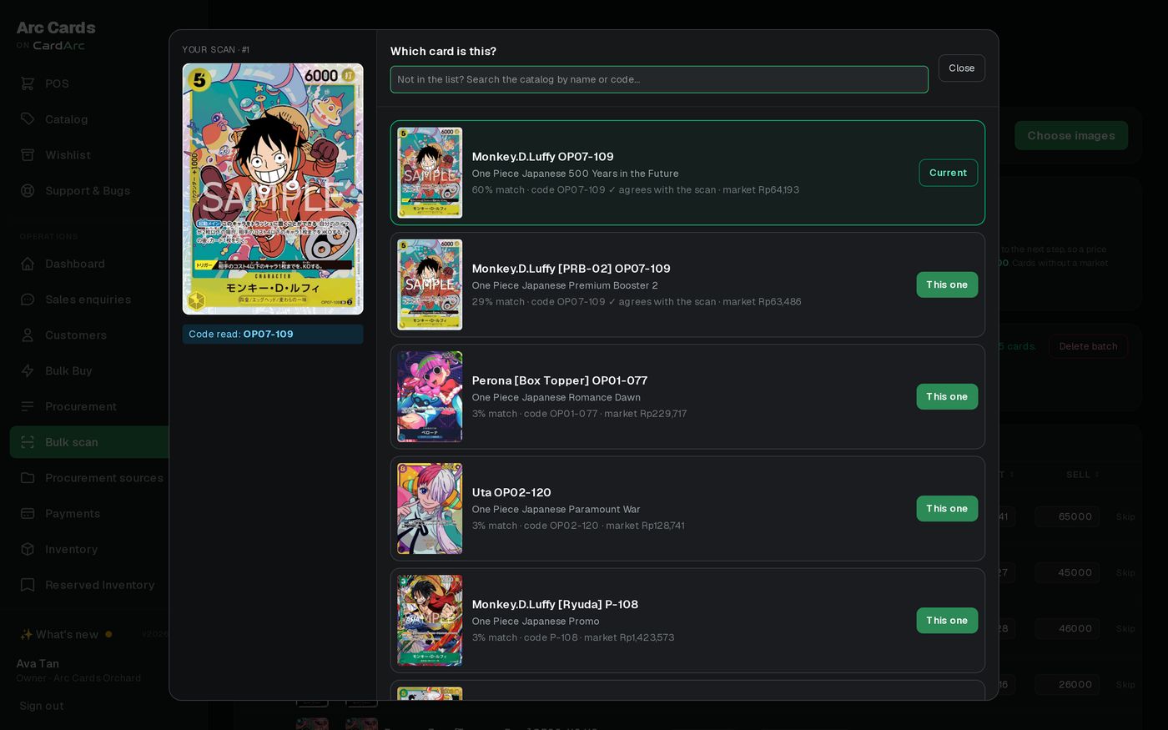1168x730 pixels.
Task: Open Sales enquiries
Action: click(x=89, y=300)
